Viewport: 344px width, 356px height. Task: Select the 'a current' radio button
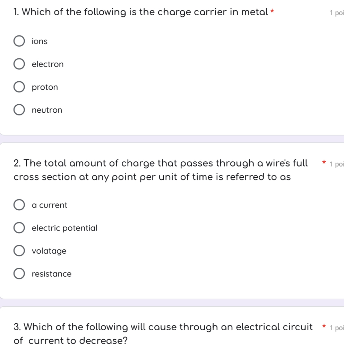pyautogui.click(x=19, y=205)
